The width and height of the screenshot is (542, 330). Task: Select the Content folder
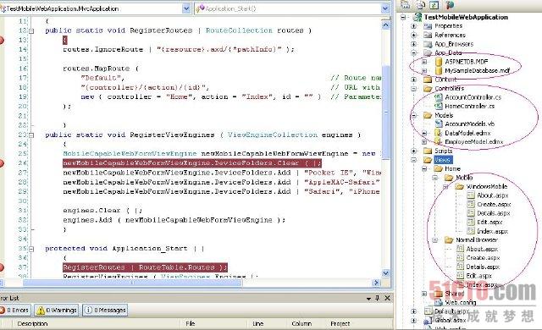(445, 80)
